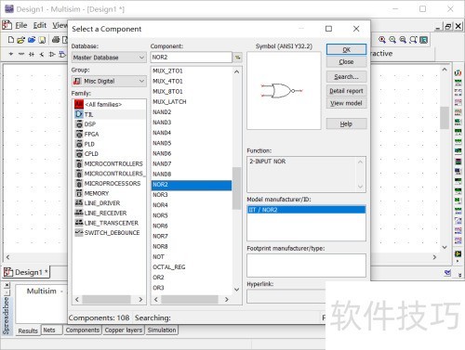Click the component list vertical scrollbar thumb
This screenshot has height=350, width=465.
[237, 188]
